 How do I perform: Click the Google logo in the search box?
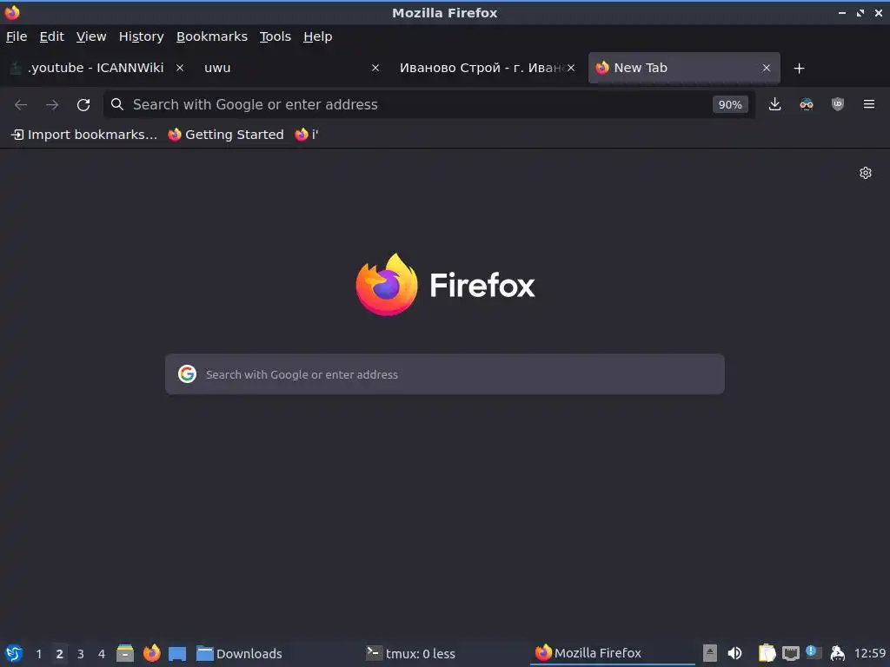coord(188,373)
